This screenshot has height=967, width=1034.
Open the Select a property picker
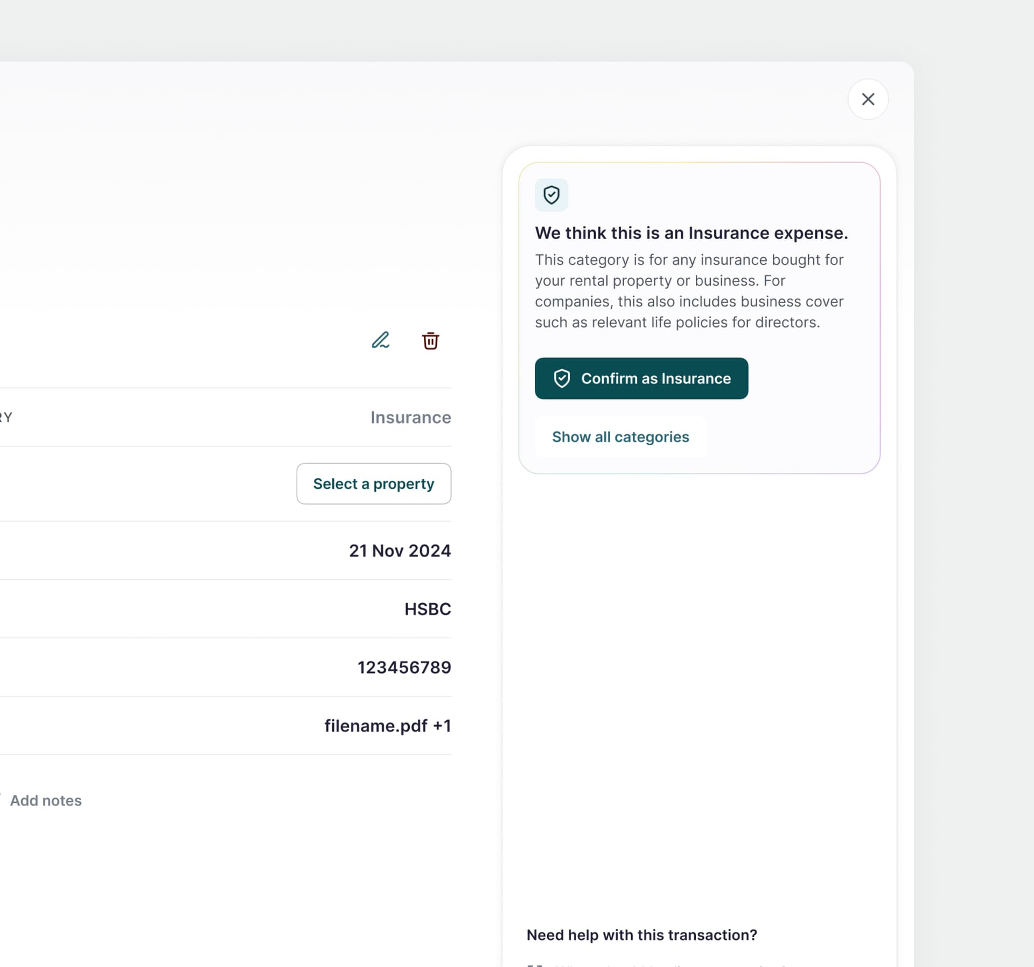(373, 483)
